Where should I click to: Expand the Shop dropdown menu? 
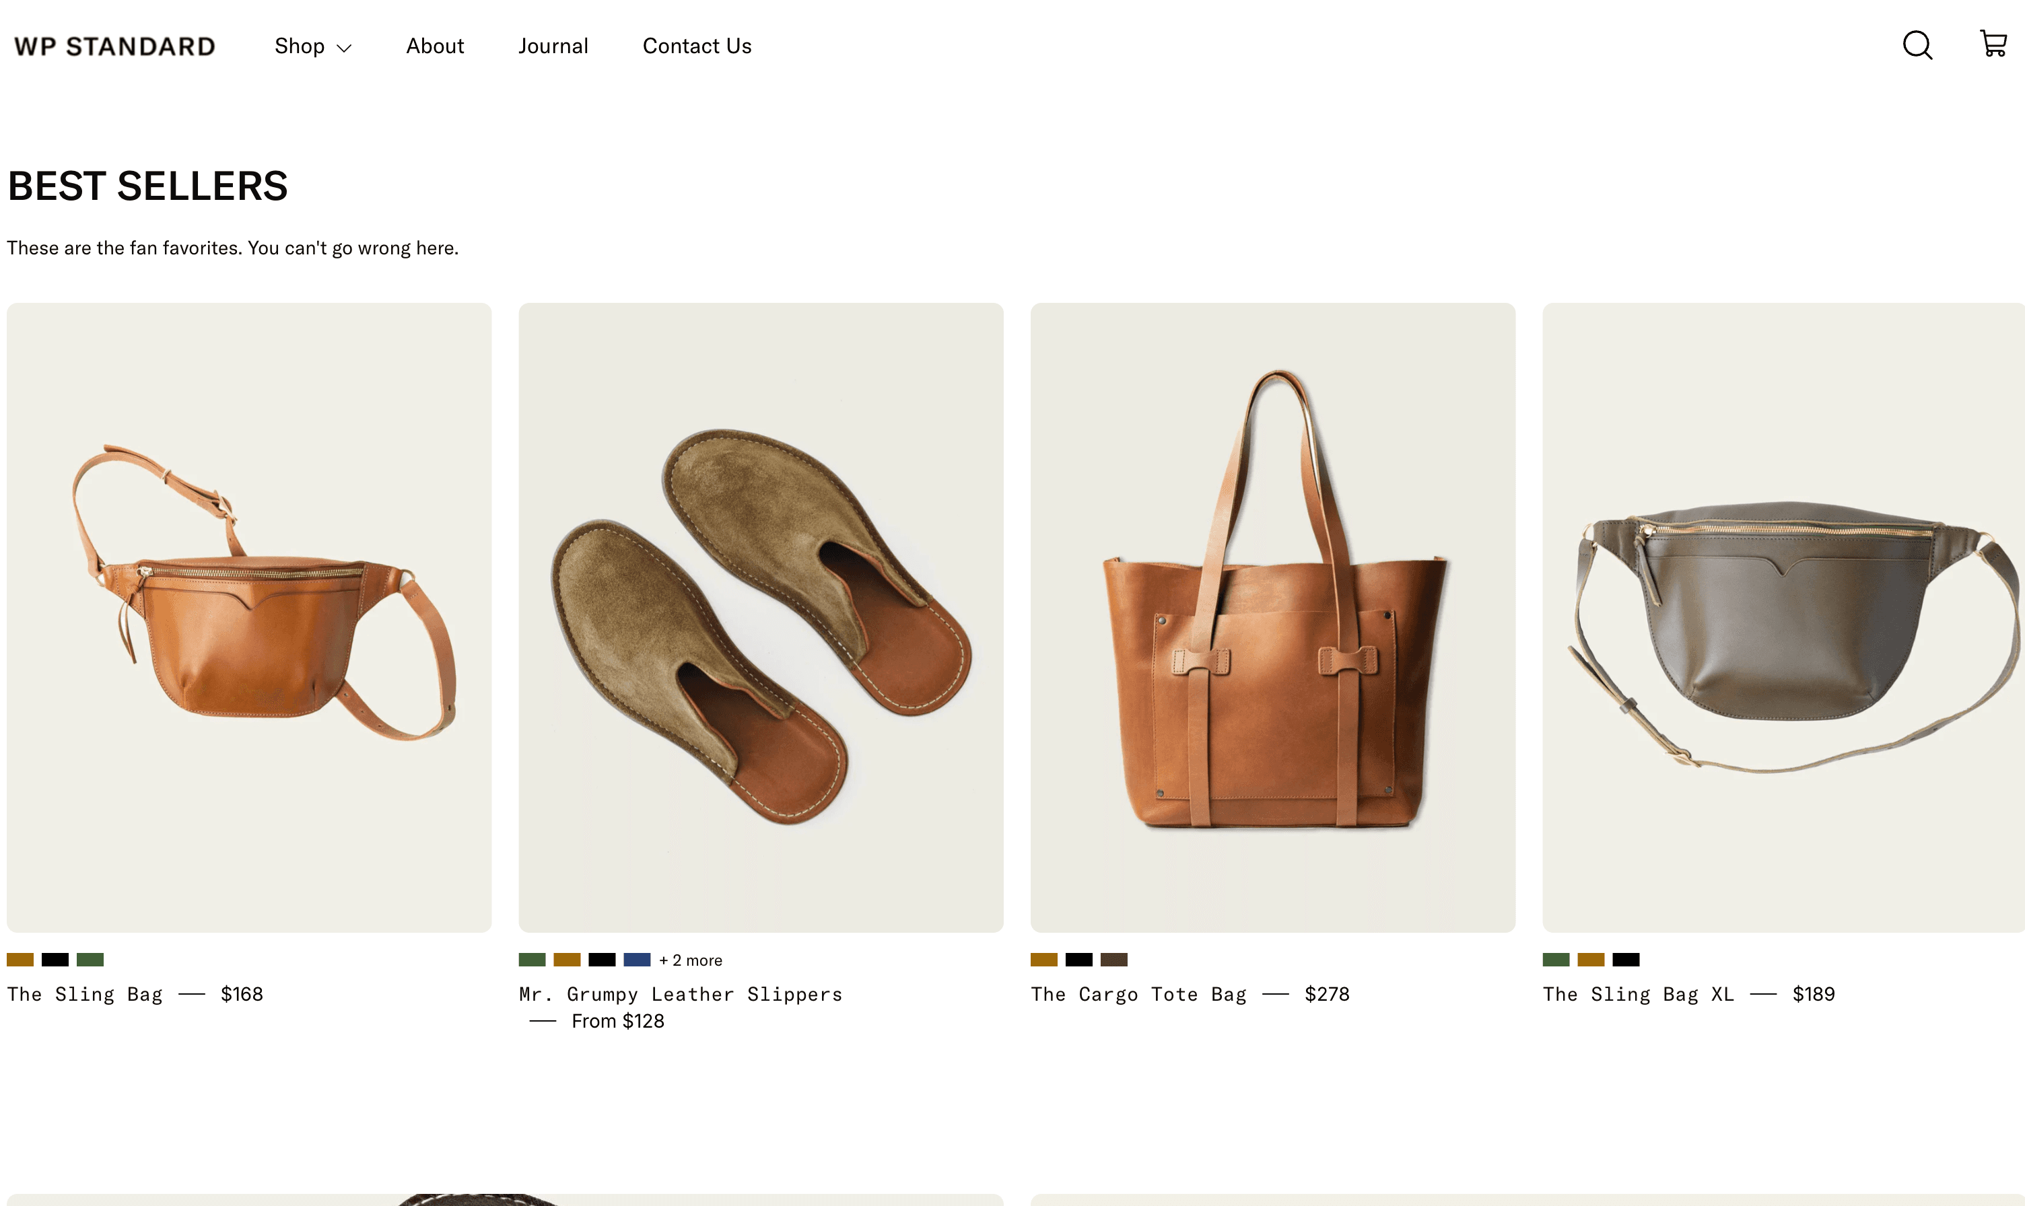click(x=312, y=46)
